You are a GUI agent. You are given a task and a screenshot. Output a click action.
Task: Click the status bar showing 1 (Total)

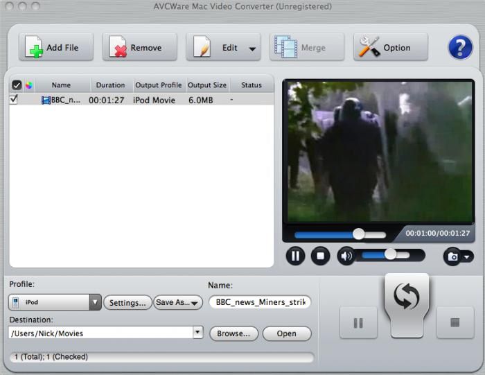click(x=162, y=357)
